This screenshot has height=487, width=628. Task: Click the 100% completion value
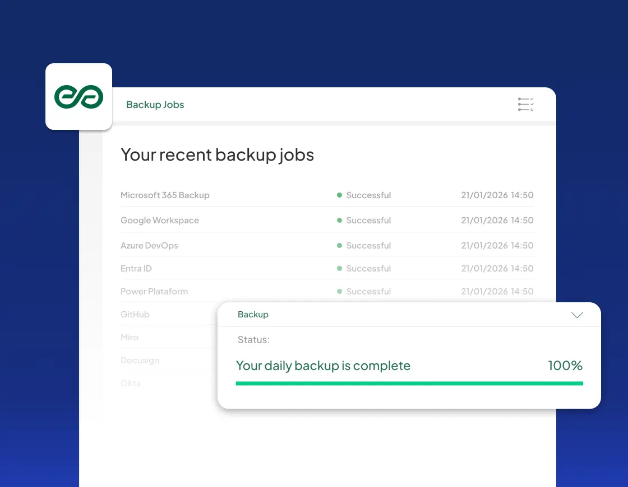[x=565, y=366]
